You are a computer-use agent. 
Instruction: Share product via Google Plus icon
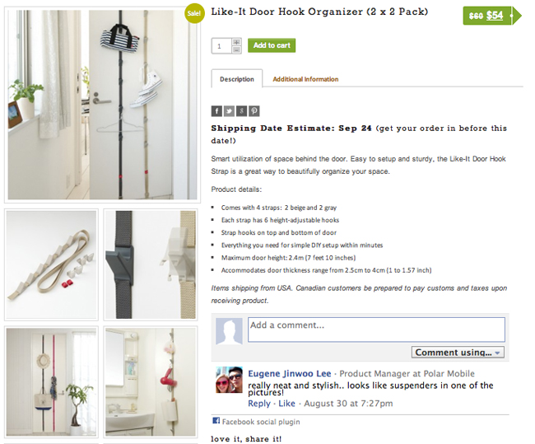241,111
